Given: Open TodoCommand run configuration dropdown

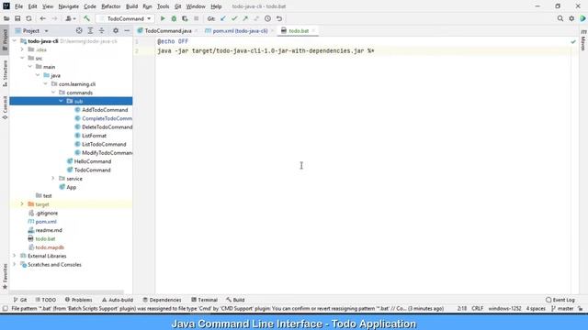Looking at the screenshot, I should 126,18.
